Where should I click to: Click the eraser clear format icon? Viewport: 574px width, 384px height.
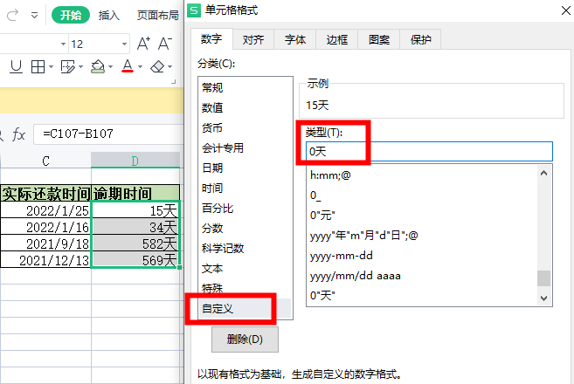[x=158, y=66]
